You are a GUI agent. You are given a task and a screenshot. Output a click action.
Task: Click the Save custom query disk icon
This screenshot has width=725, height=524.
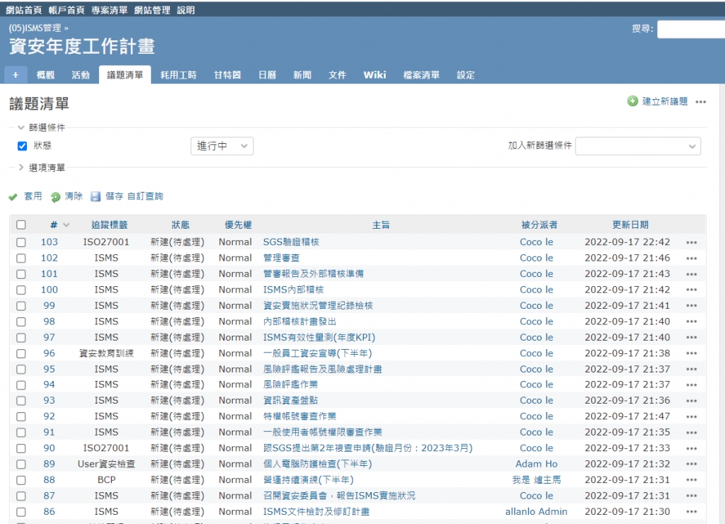(96, 197)
